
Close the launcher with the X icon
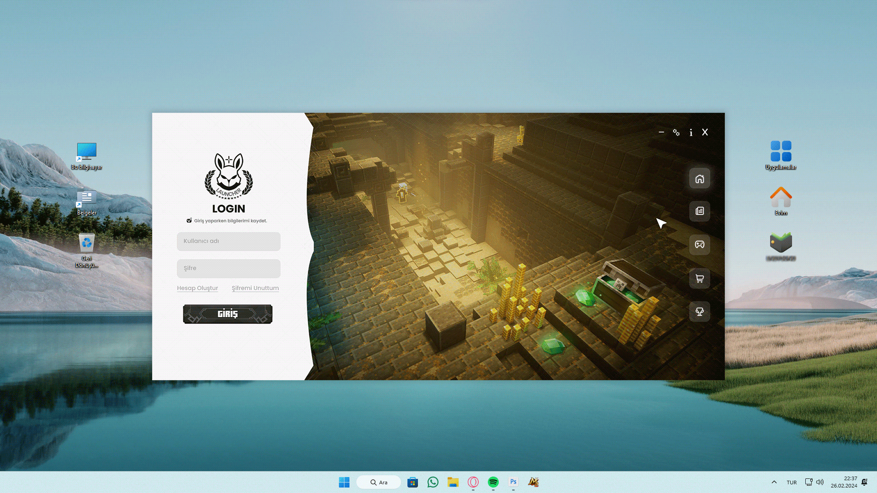click(705, 132)
